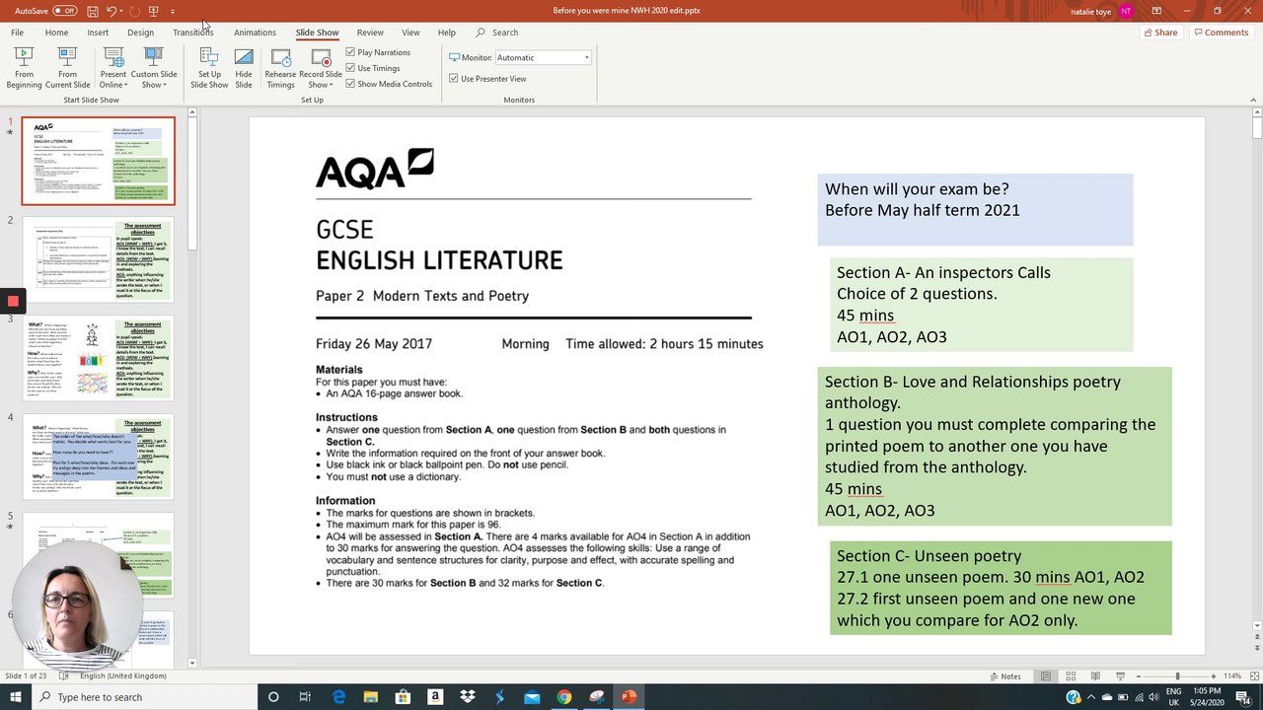Image resolution: width=1263 pixels, height=710 pixels.
Task: Open the File menu
Action: coord(17,33)
